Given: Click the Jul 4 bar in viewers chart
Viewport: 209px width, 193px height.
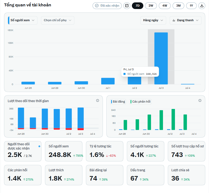Looking at the screenshot, I should [188, 84].
